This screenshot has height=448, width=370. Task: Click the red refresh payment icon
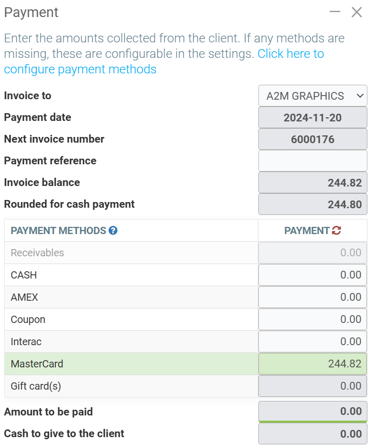(x=337, y=230)
